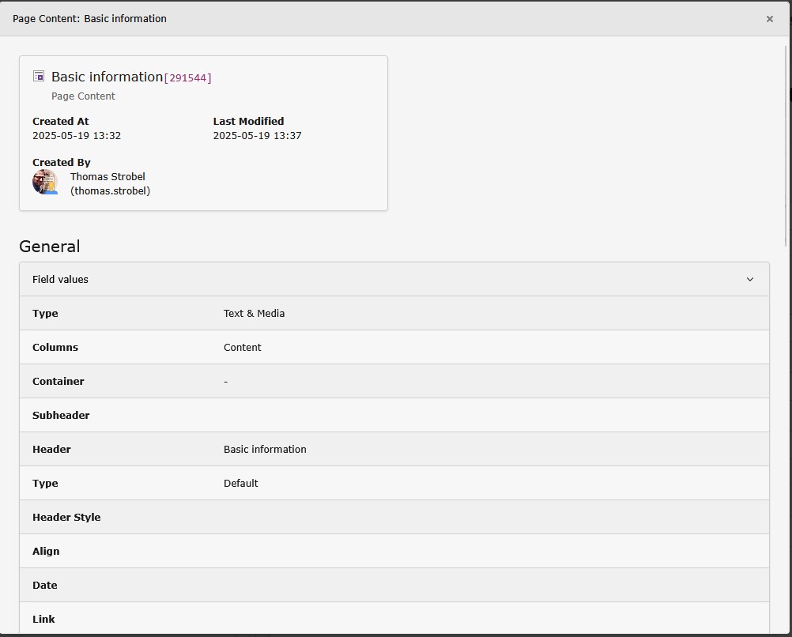Click Thomas Strobel's avatar picture
The height and width of the screenshot is (637, 792).
(x=45, y=183)
